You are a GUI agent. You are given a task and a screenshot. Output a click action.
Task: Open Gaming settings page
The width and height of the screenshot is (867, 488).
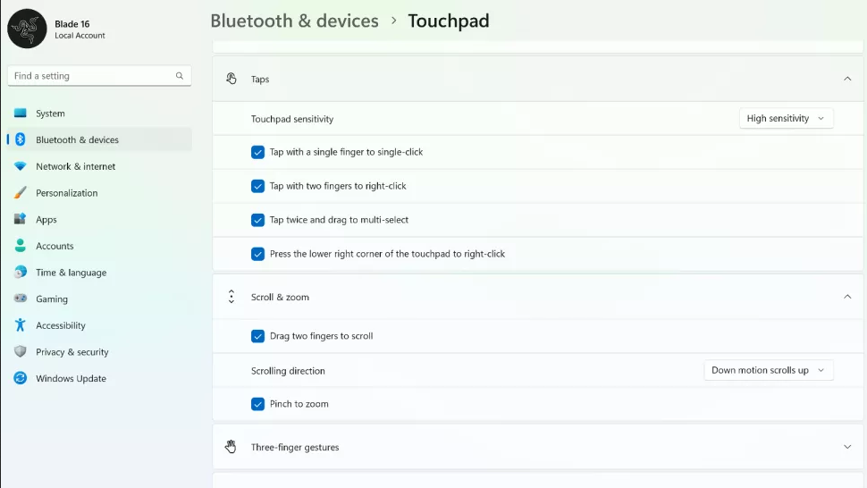[x=99, y=299]
